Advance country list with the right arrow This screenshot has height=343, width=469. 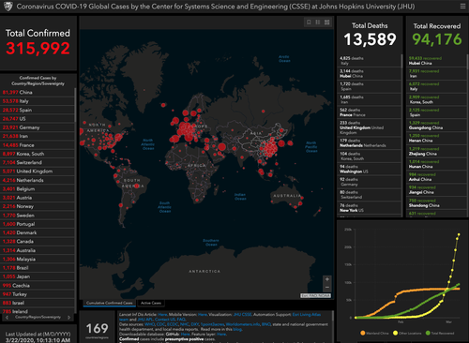(69, 318)
